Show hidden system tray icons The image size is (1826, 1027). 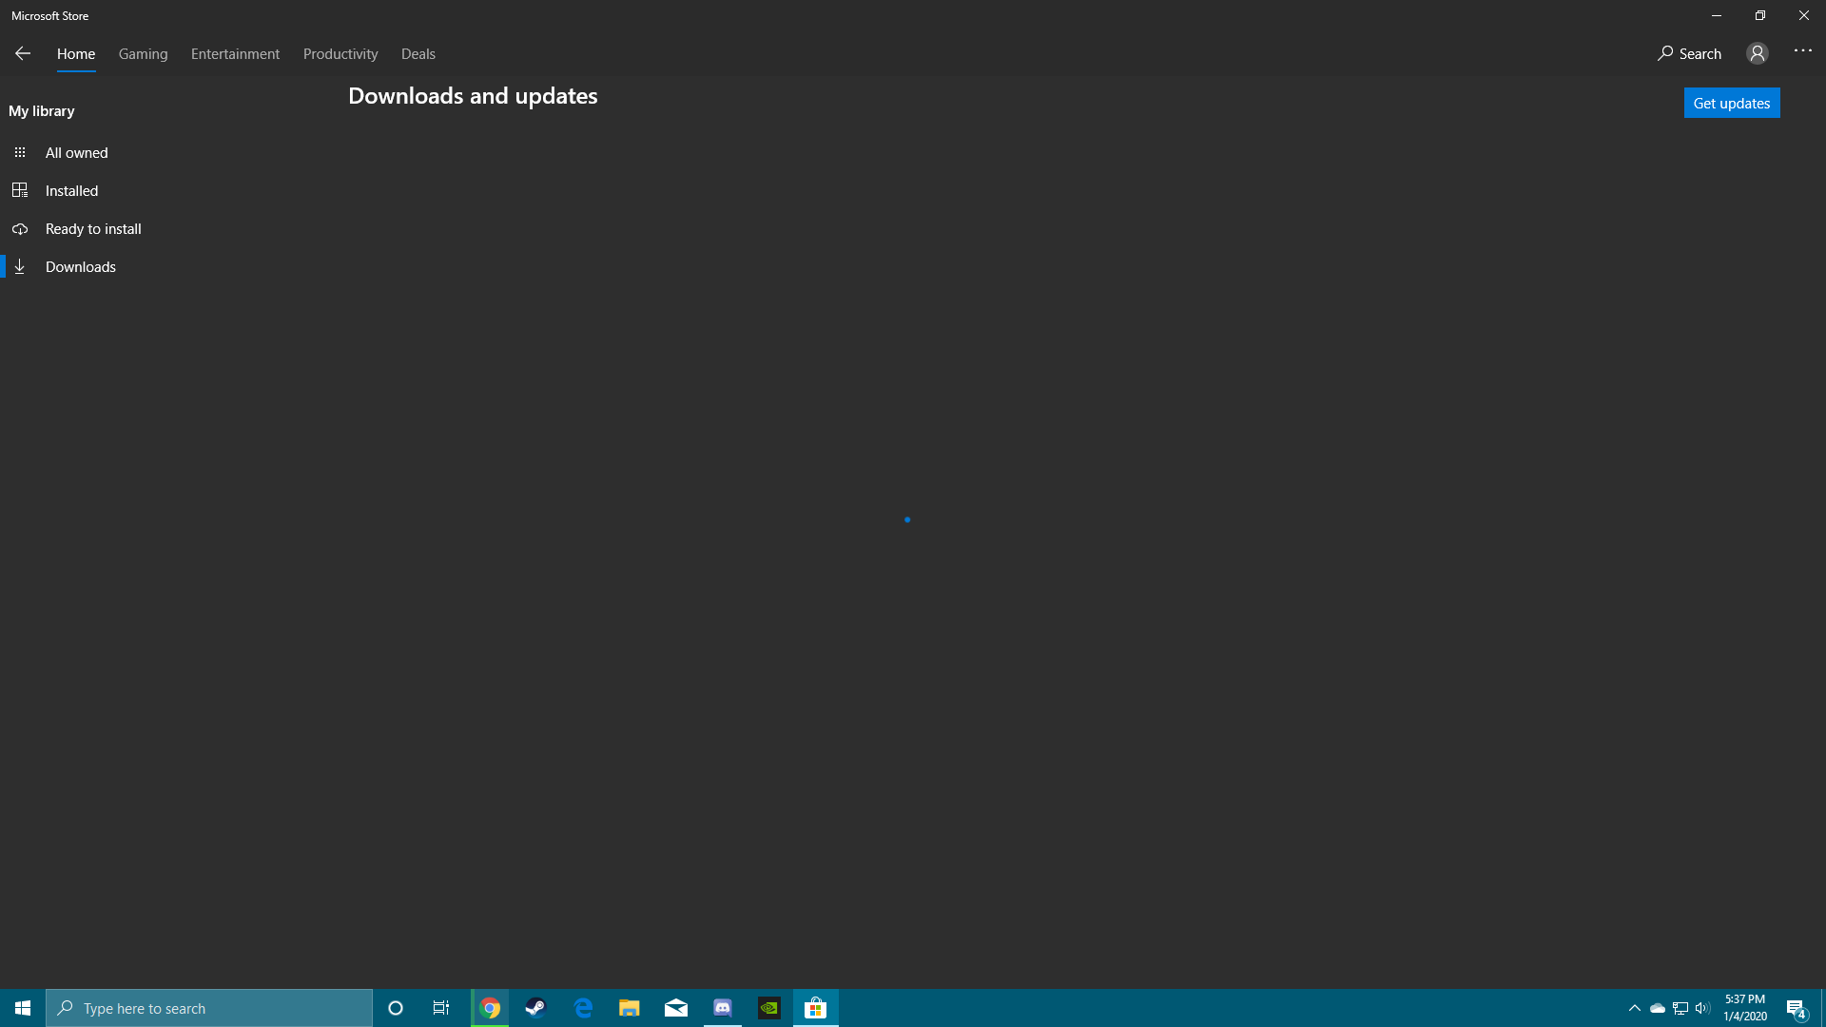click(x=1635, y=1008)
